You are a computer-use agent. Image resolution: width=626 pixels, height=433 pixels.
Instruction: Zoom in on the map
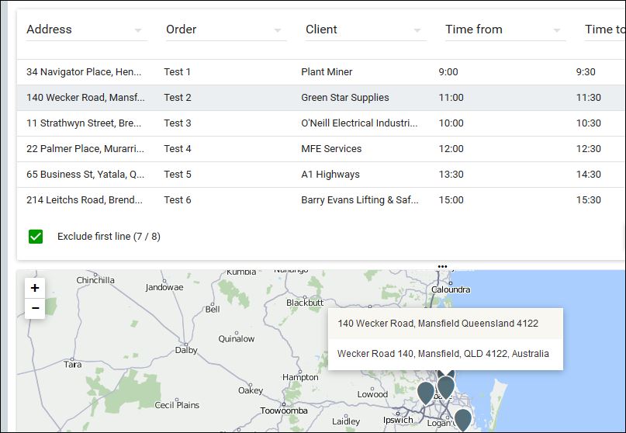34,288
